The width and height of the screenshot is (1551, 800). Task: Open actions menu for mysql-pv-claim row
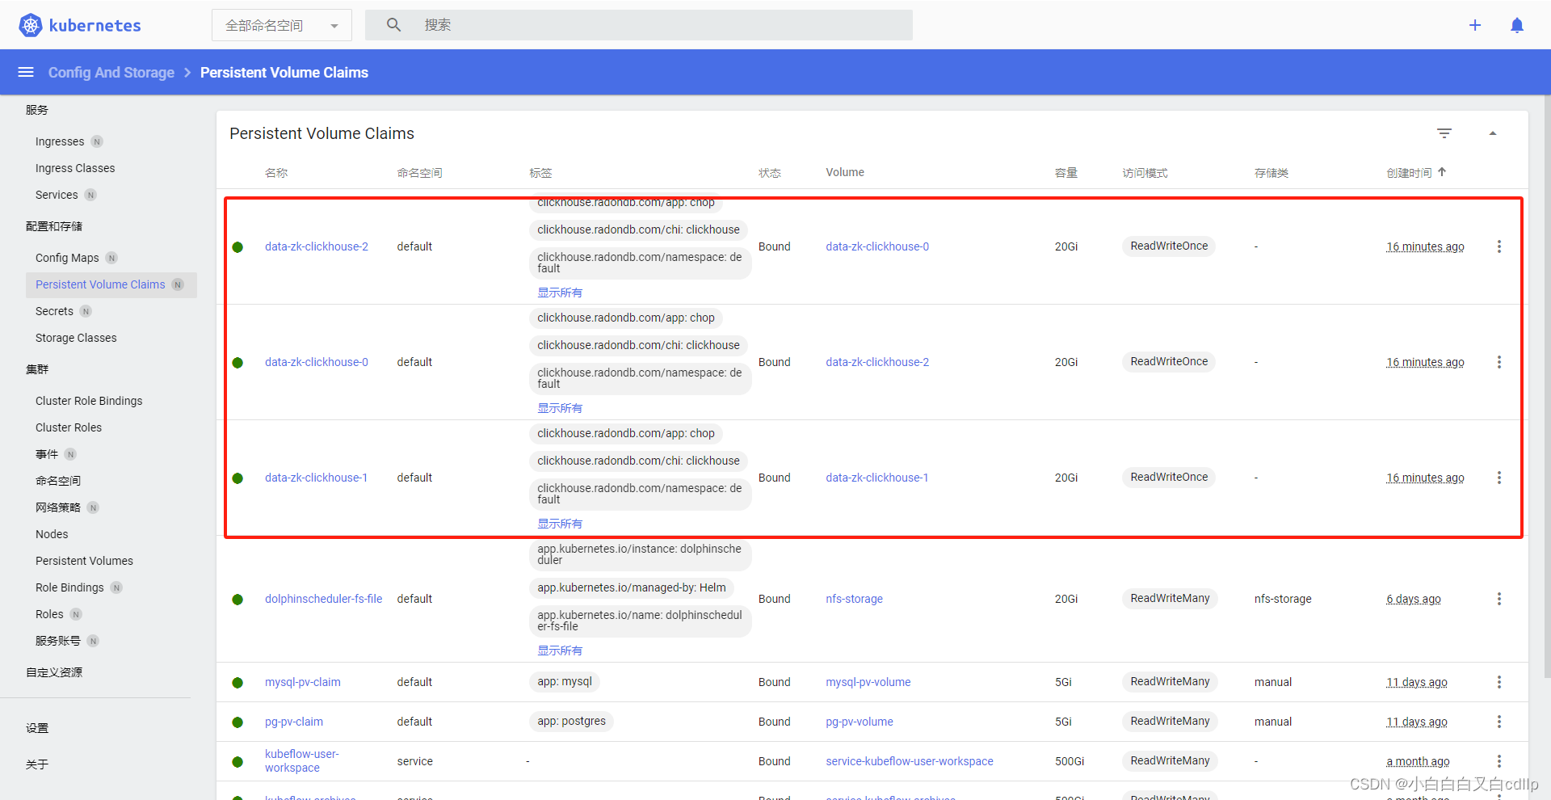[1499, 682]
